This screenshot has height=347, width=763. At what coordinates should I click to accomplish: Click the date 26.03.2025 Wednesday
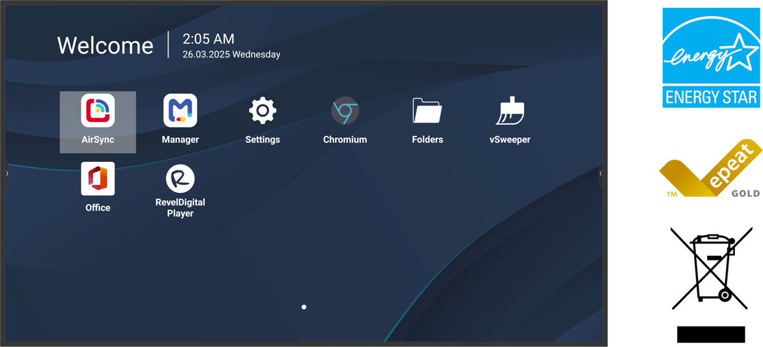(x=231, y=55)
